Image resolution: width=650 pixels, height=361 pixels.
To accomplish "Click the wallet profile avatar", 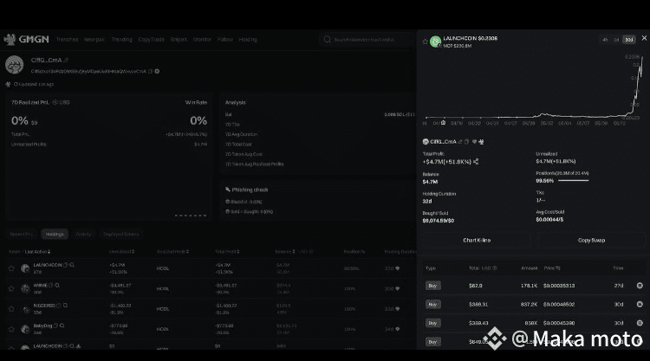I will pos(15,65).
